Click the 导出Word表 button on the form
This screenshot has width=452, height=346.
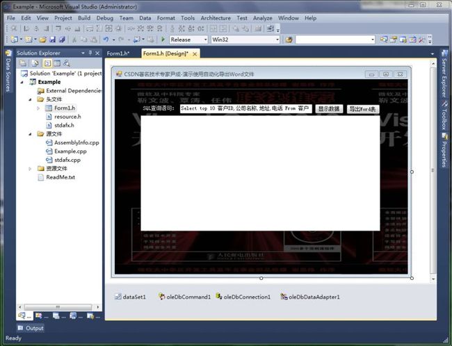(x=362, y=108)
